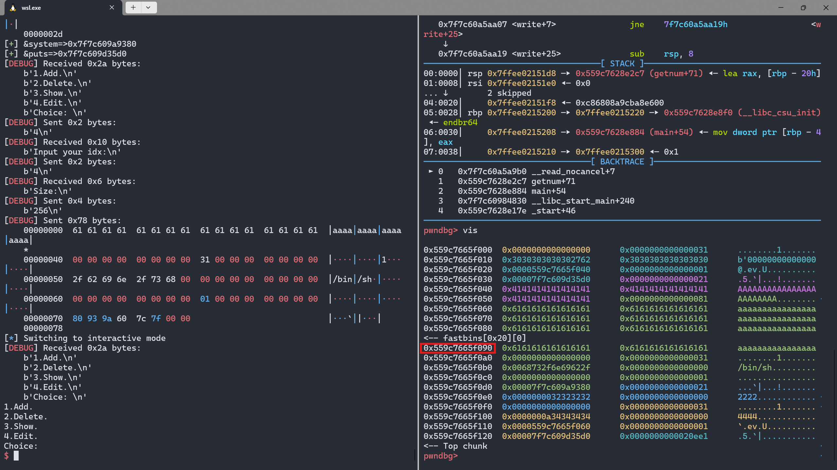This screenshot has height=470, width=837.
Task: Click the '2.Delete.' menu line at bottom
Action: [x=26, y=416]
